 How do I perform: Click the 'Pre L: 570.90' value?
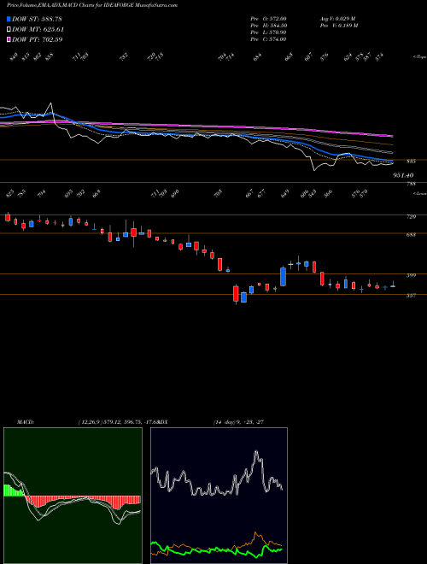click(268, 32)
